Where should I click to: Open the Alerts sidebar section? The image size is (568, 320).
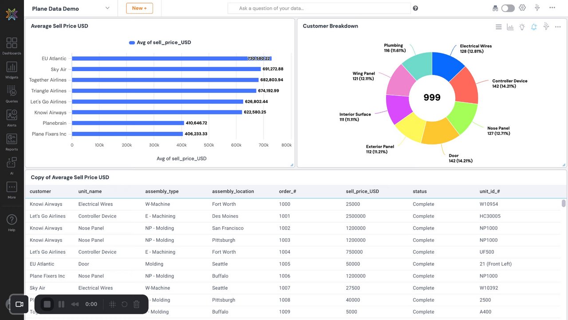tap(12, 118)
